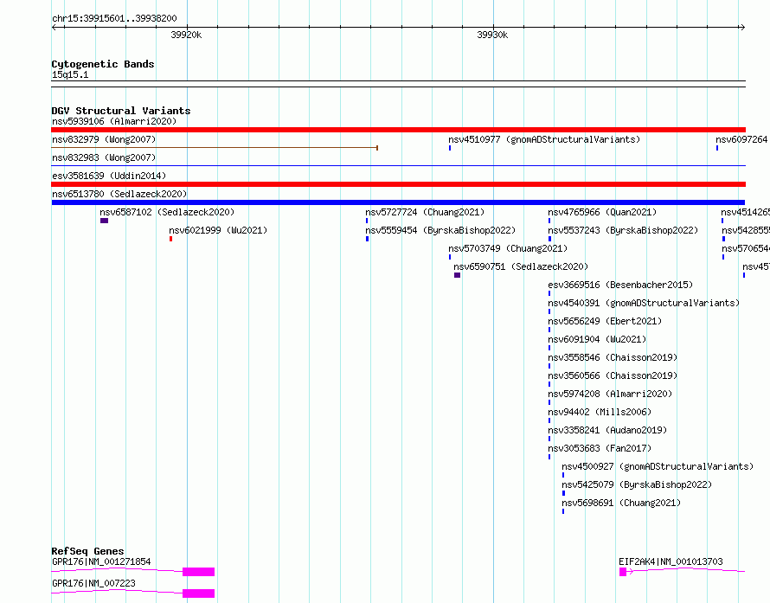Open nsv5727724 (Chuang2021) variant label
Viewport: 770px width, 603px height.
point(425,212)
